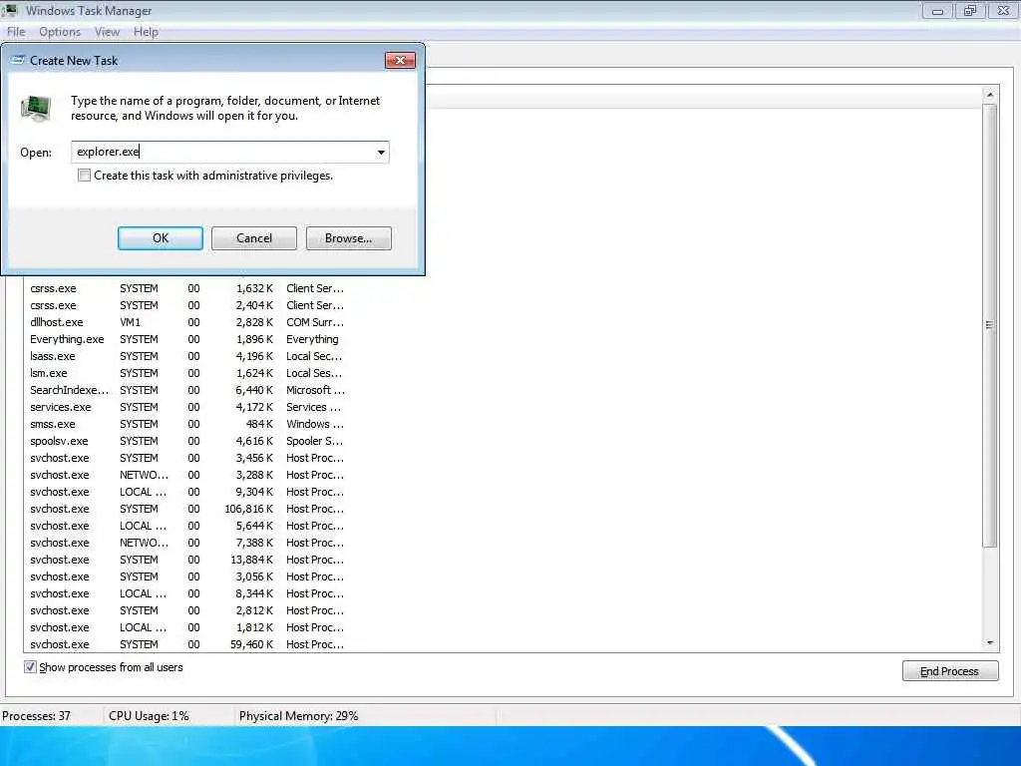Click the COM Surr... description cell
This screenshot has height=766, width=1021.
(x=315, y=322)
